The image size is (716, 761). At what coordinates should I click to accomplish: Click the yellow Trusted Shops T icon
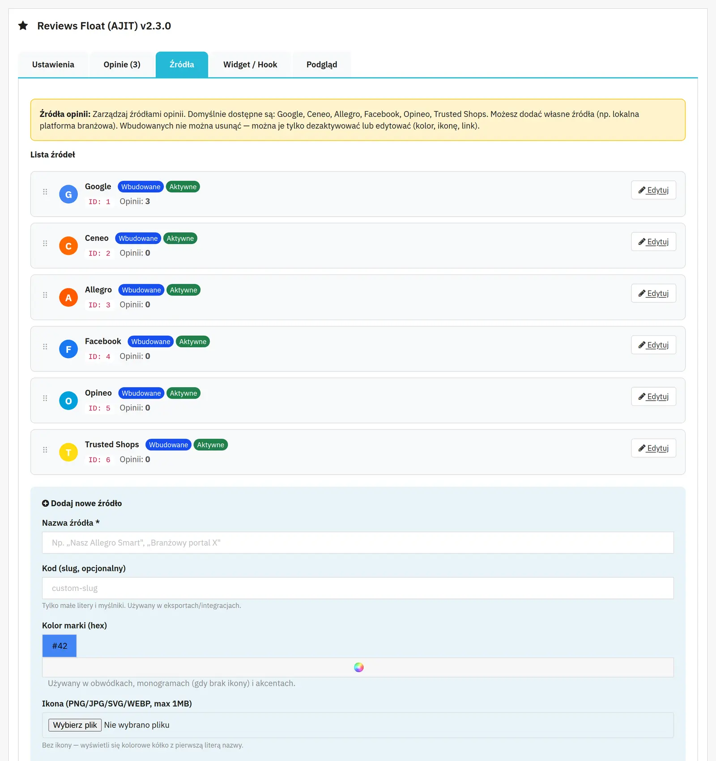68,452
